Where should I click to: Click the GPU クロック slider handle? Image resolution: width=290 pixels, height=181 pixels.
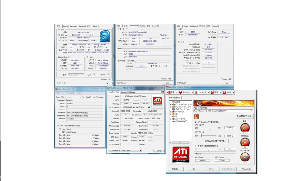click(x=211, y=128)
